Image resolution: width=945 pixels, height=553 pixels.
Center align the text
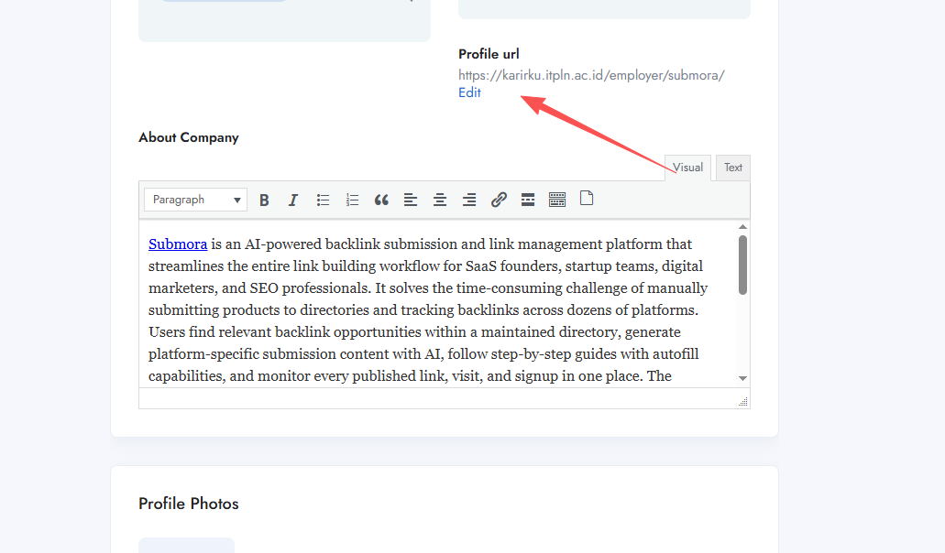tap(440, 200)
